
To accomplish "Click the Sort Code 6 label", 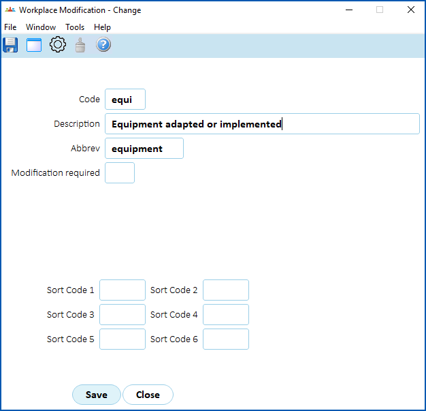I will point(174,339).
